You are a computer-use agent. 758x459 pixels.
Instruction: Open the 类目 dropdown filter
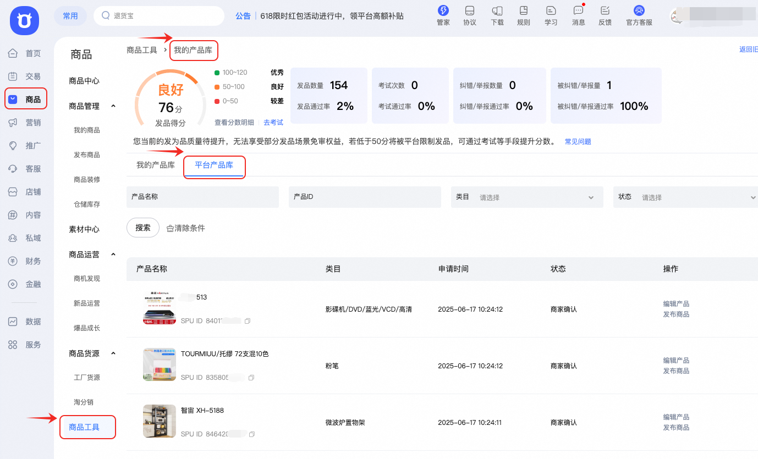[527, 197]
